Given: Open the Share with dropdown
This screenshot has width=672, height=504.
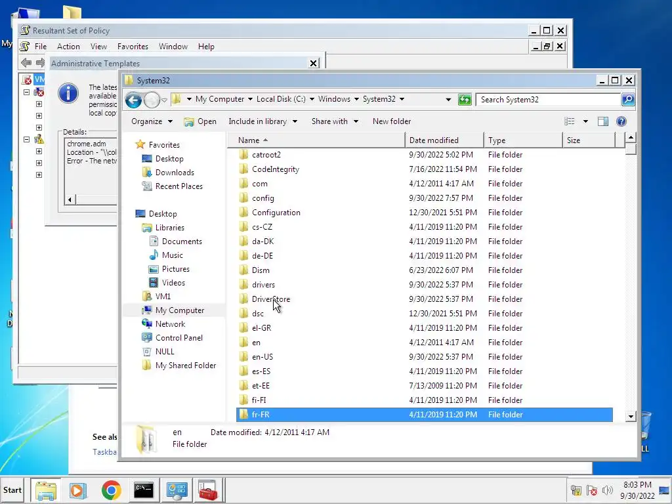Looking at the screenshot, I should pyautogui.click(x=335, y=121).
